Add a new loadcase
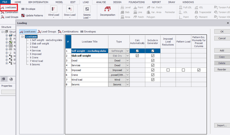 pyautogui.click(x=222, y=50)
